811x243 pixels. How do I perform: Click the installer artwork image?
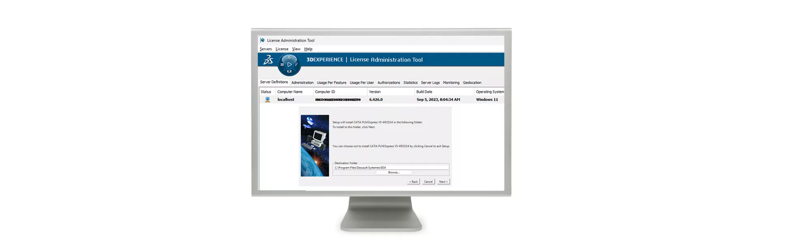click(315, 146)
